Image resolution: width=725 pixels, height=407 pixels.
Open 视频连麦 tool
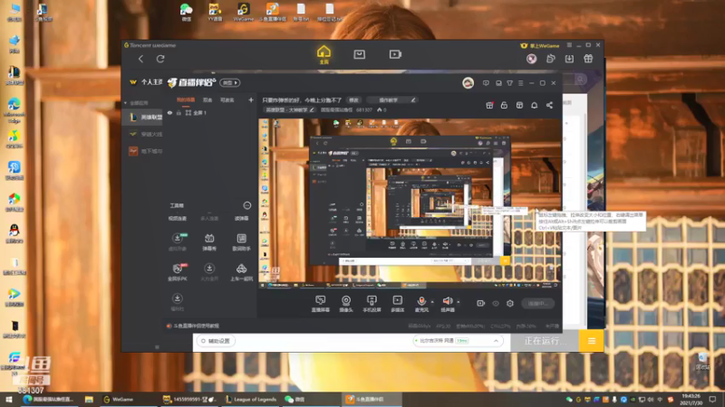178,218
